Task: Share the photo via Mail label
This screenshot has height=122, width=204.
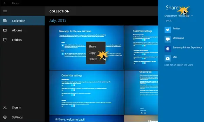Action: [175, 57]
